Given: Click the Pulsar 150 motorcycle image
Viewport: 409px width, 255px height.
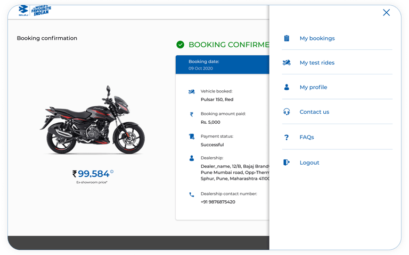Looking at the screenshot, I should [x=92, y=120].
